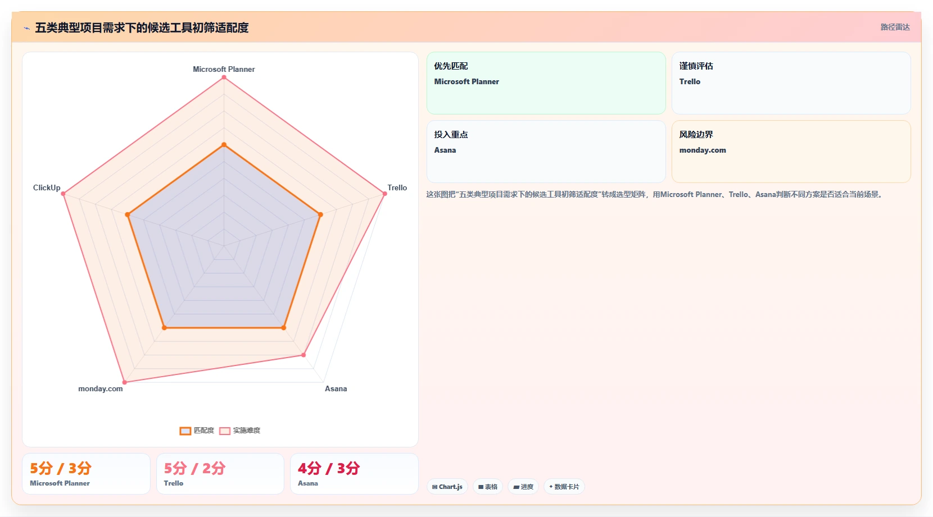Click the 进度 tag
933x517 pixels.
click(523, 487)
